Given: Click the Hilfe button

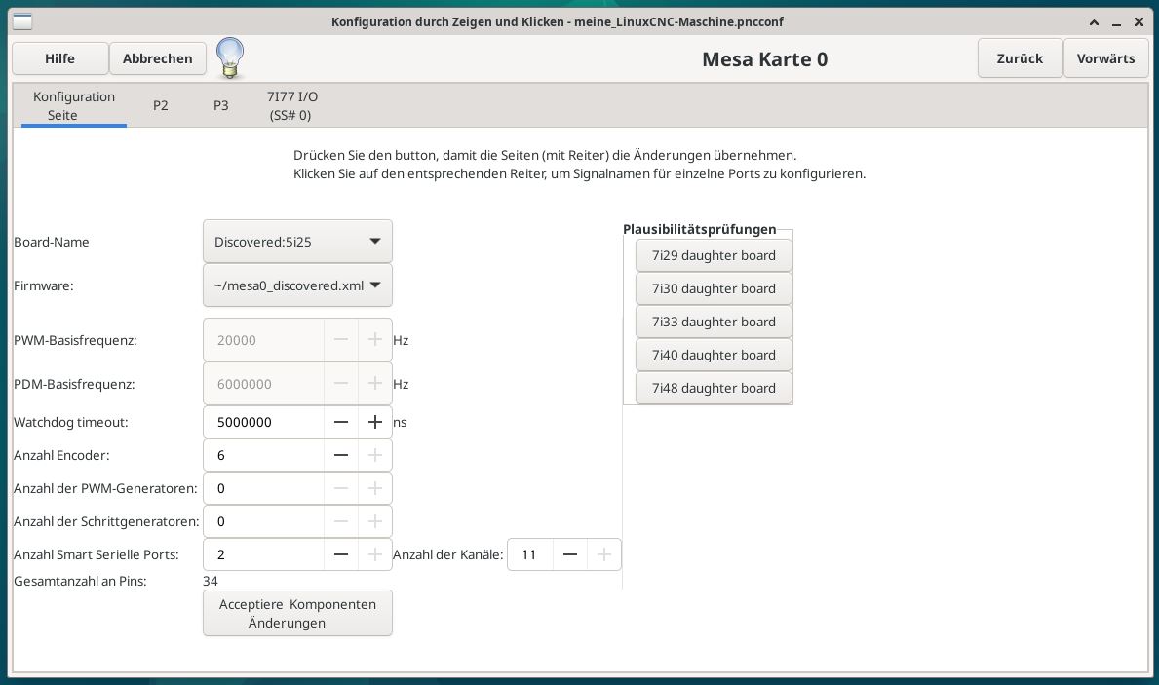Looking at the screenshot, I should (59, 58).
